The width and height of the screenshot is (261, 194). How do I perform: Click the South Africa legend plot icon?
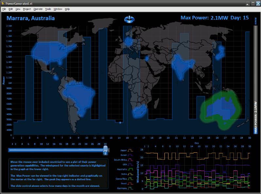(x=130, y=160)
